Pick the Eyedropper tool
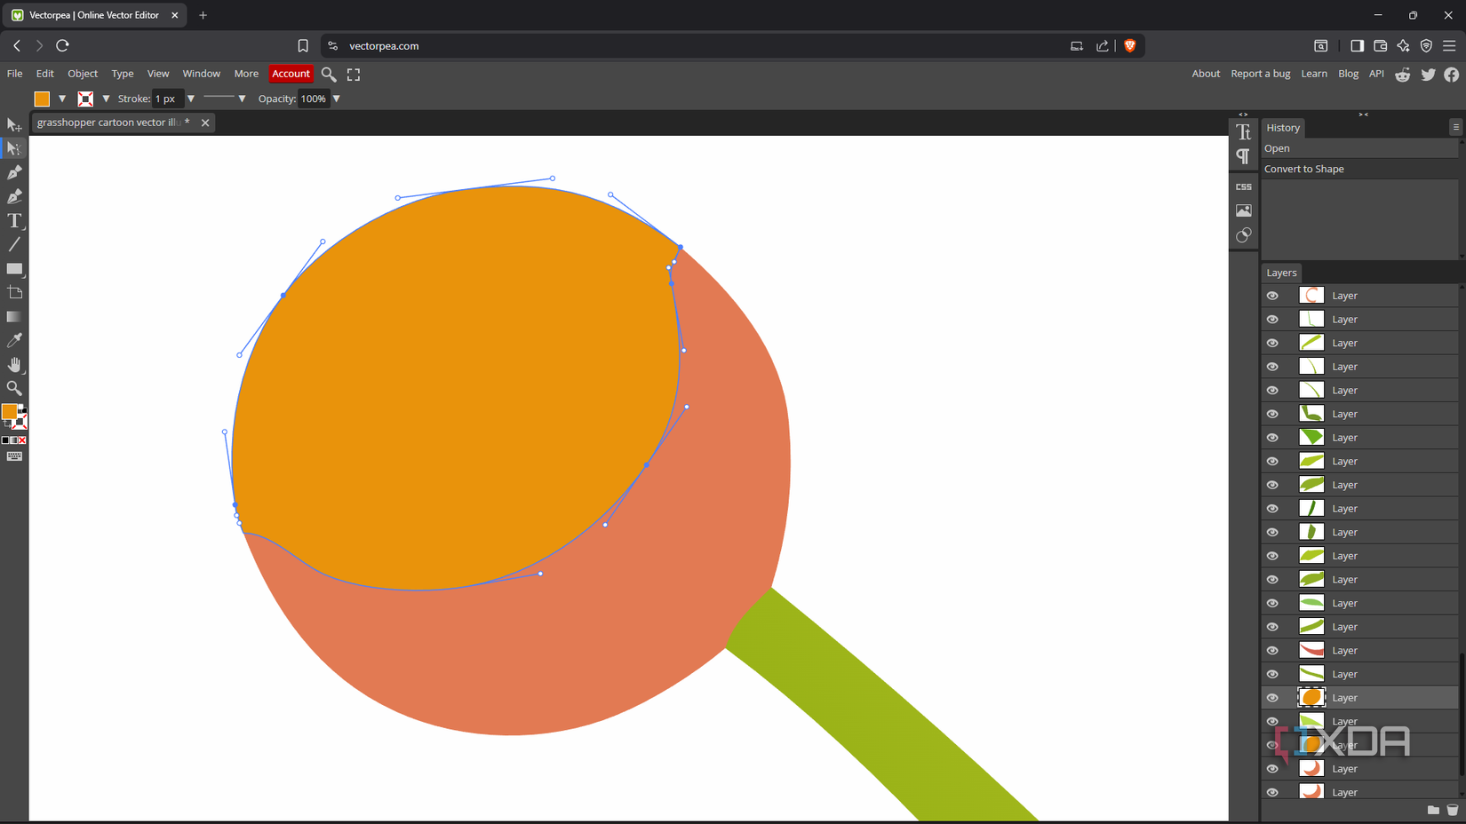1466x824 pixels. [x=14, y=341]
